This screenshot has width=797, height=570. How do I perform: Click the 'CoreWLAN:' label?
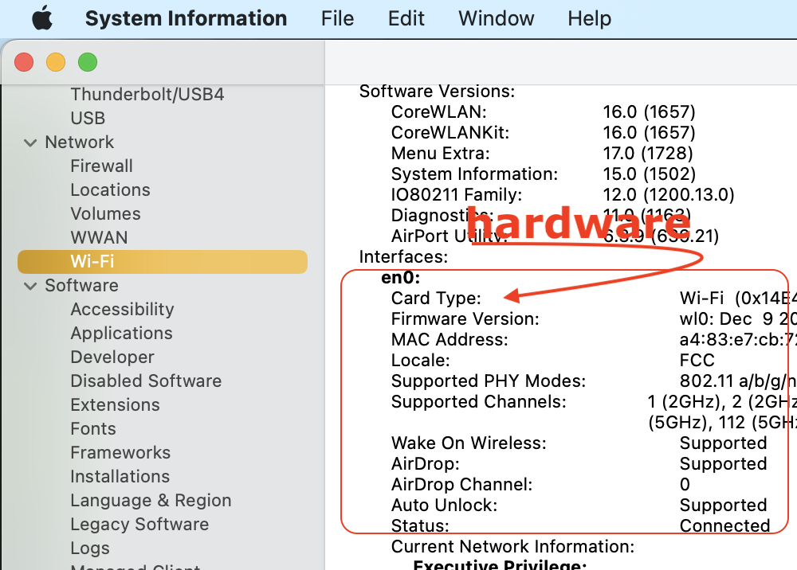tap(438, 111)
